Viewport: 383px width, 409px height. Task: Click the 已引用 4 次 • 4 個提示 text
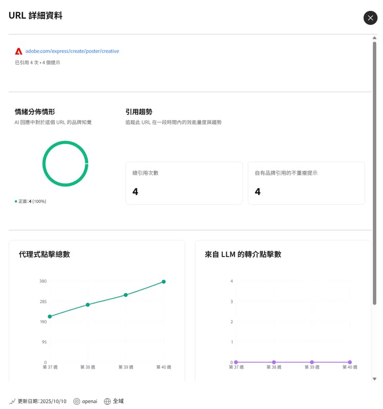(x=38, y=63)
